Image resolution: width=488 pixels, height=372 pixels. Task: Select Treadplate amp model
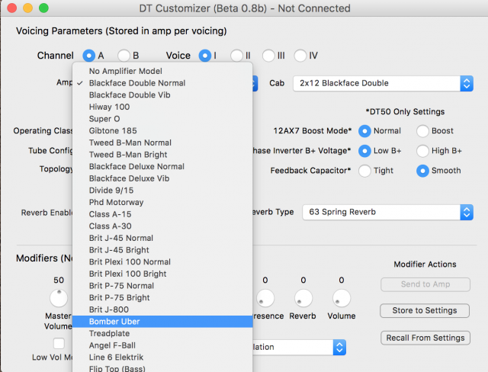tap(162, 333)
